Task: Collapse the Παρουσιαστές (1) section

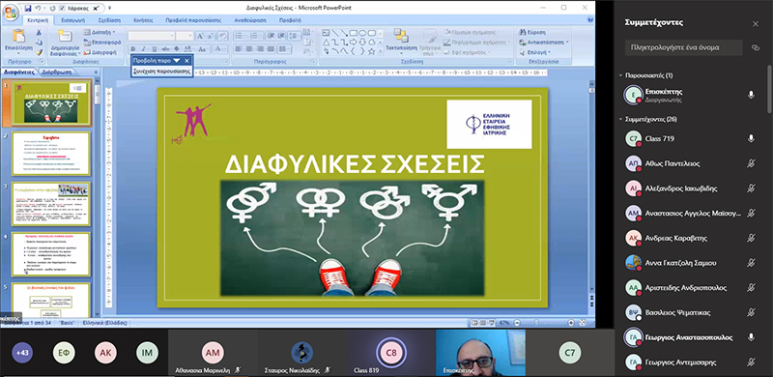Action: [620, 75]
